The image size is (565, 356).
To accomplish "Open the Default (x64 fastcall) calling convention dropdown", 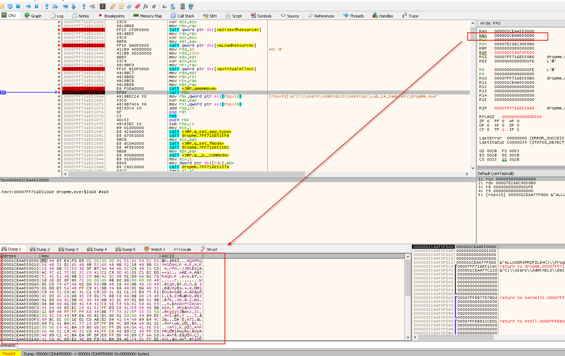I will 521,174.
